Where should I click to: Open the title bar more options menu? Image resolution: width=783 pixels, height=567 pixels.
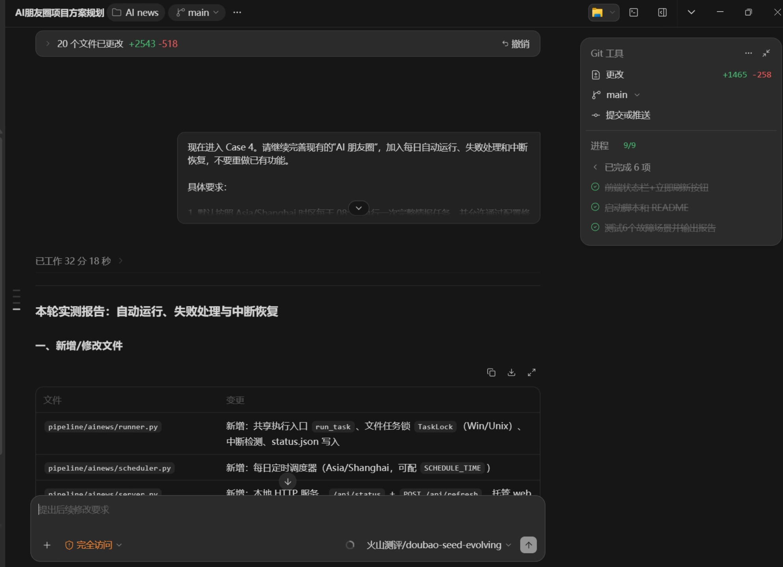pyautogui.click(x=237, y=13)
